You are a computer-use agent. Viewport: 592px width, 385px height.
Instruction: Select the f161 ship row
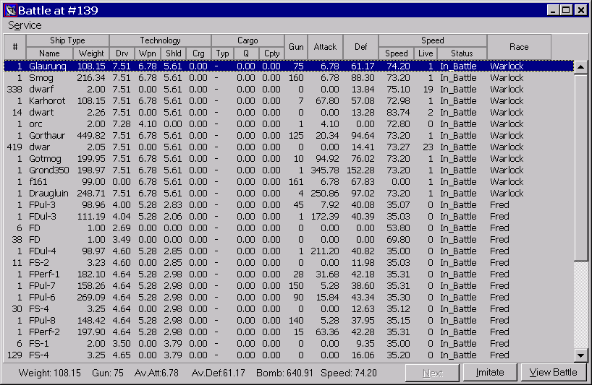(289, 181)
